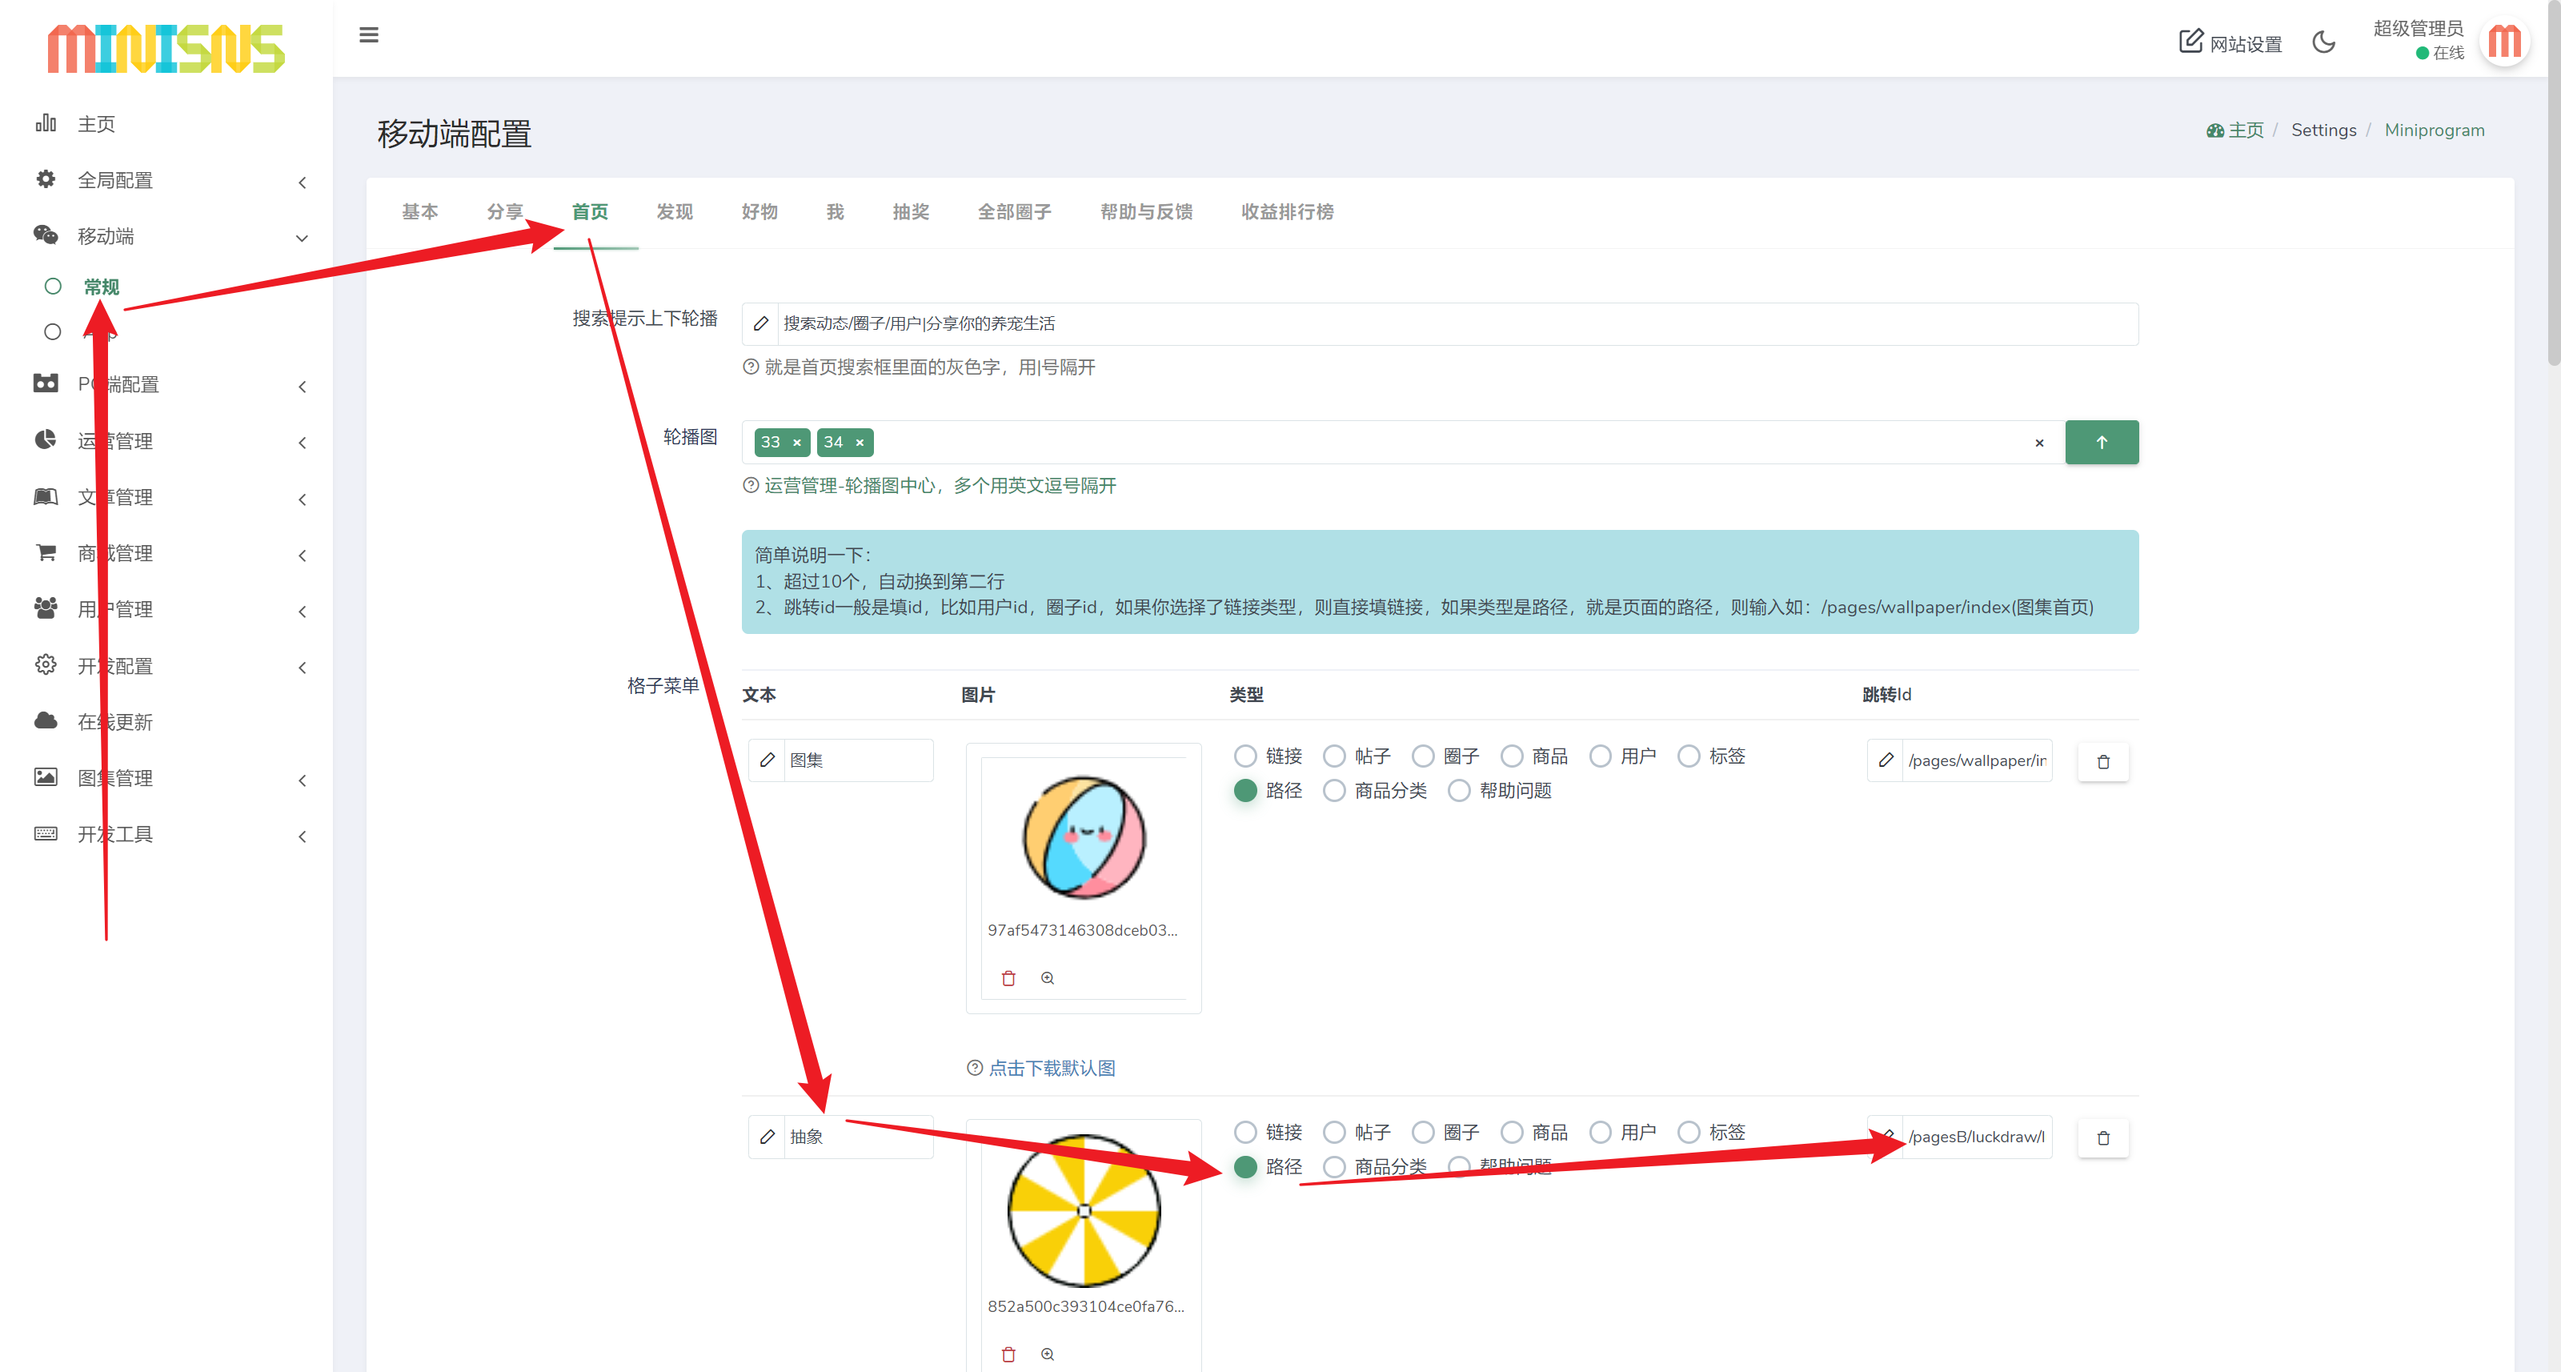The height and width of the screenshot is (1372, 2561).
Task: Select 商品分类 type for 图集 row
Action: tap(1334, 790)
